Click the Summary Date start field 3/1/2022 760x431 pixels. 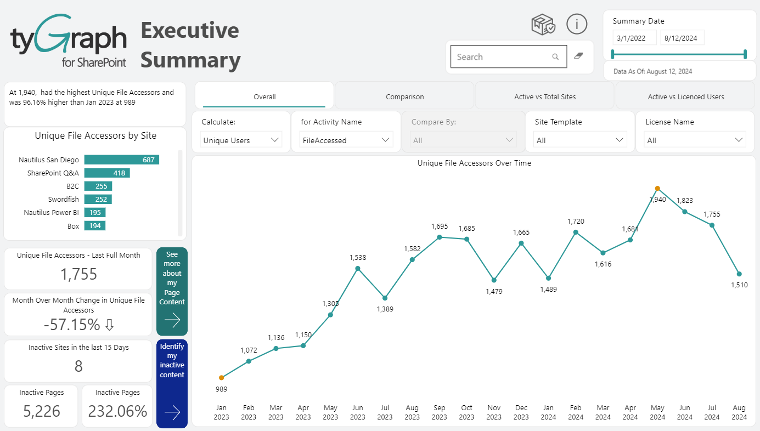pyautogui.click(x=634, y=38)
